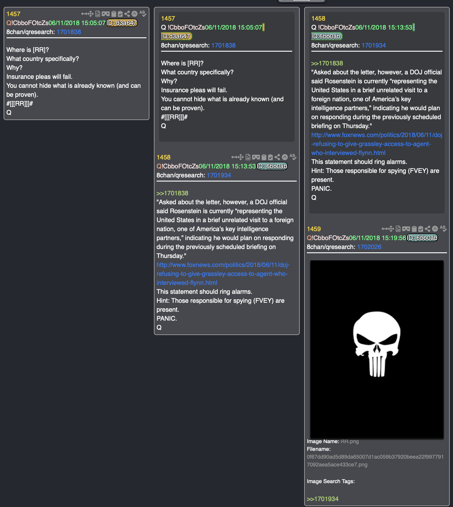This screenshot has width=453, height=507.
Task: Follow the >>1701934 reply link below Image Search Tags
Action: click(322, 499)
